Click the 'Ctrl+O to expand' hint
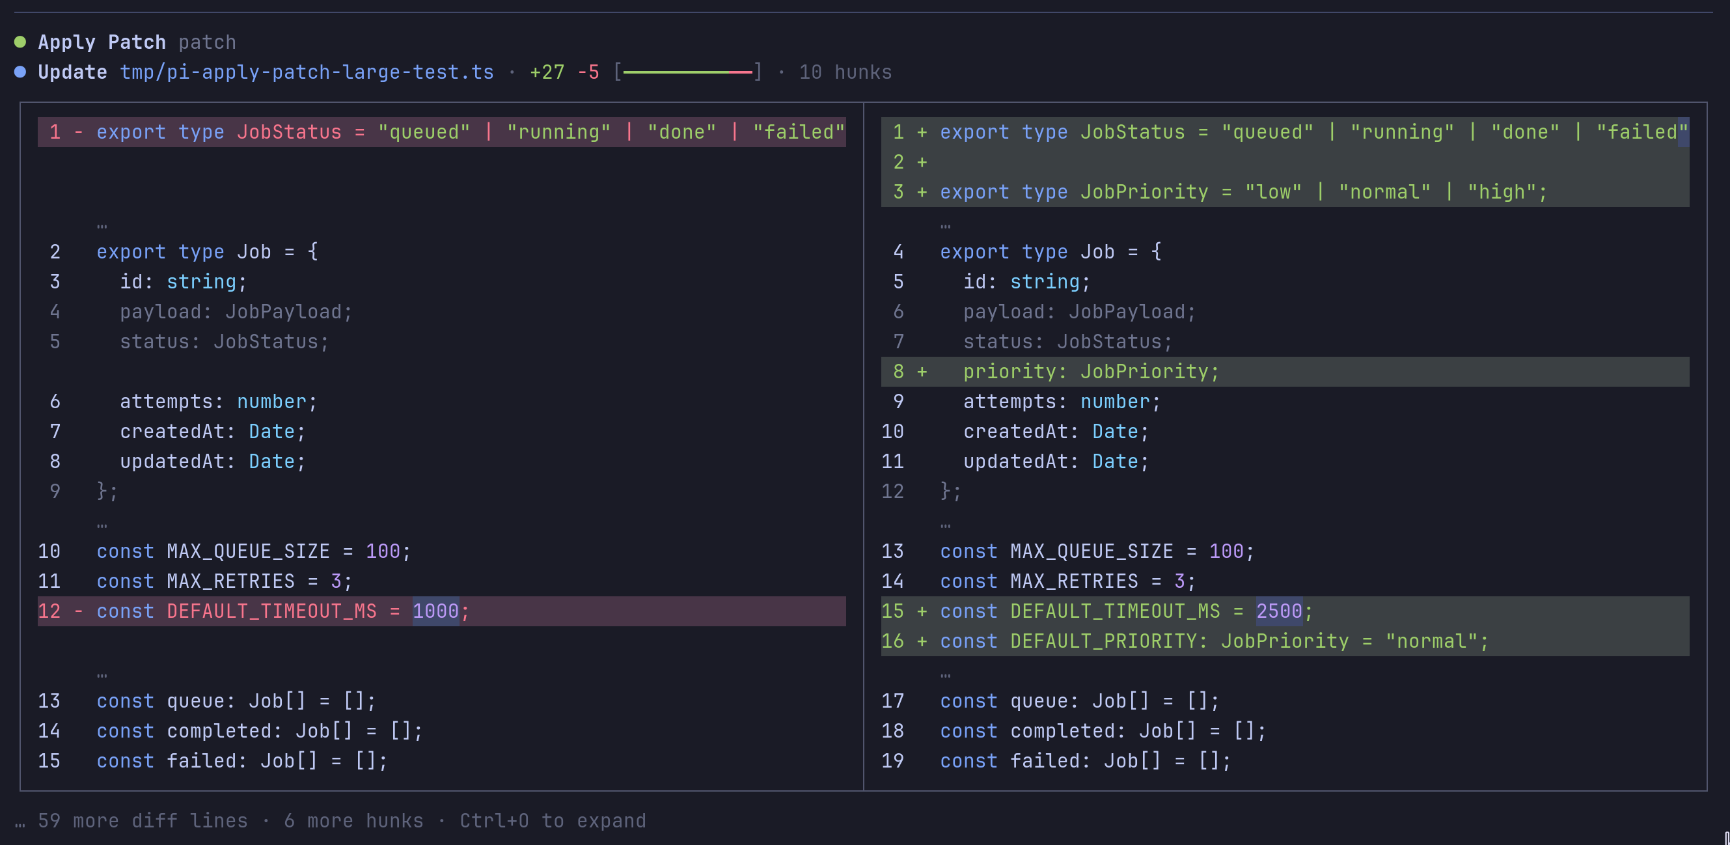This screenshot has height=845, width=1730. tap(553, 821)
